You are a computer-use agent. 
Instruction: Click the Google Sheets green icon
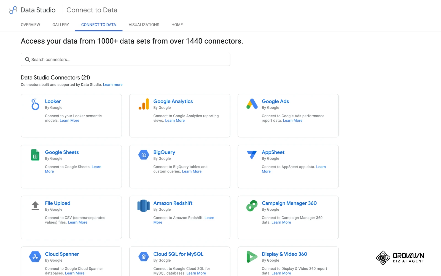[x=35, y=155]
